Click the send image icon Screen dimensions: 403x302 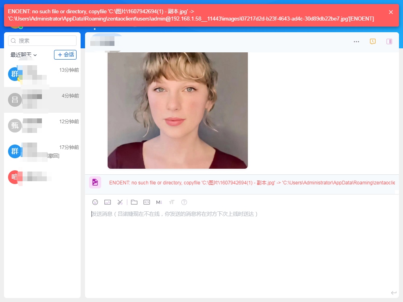point(108,202)
